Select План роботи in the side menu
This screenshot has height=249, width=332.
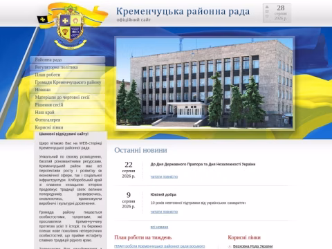click(68, 75)
